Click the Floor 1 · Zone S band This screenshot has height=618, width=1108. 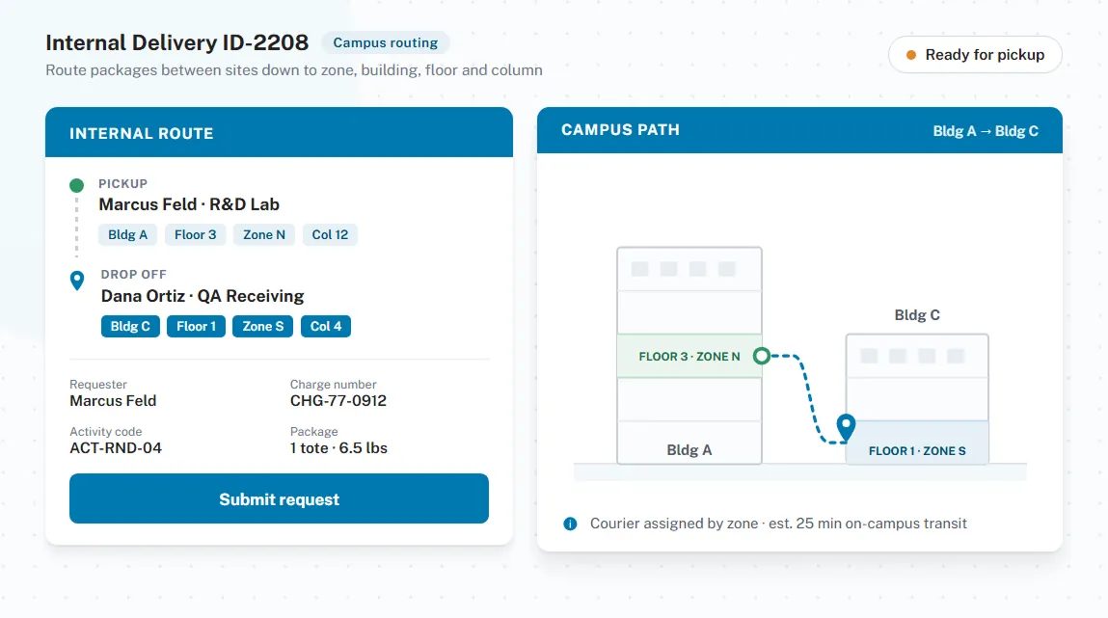click(x=917, y=443)
